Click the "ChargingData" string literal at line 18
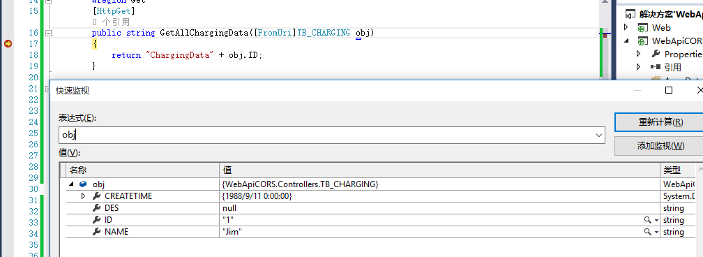Screen dimensions: 703x257 click(180, 54)
